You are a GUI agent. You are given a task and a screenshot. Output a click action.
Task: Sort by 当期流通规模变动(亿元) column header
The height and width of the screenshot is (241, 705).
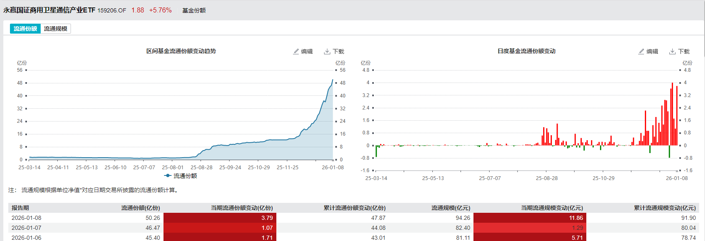552,208
